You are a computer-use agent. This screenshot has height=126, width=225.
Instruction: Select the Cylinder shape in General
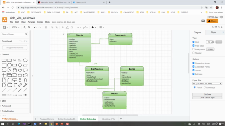[x=15, y=70]
